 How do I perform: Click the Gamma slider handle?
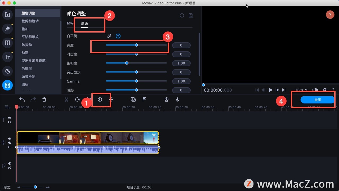pos(136,81)
